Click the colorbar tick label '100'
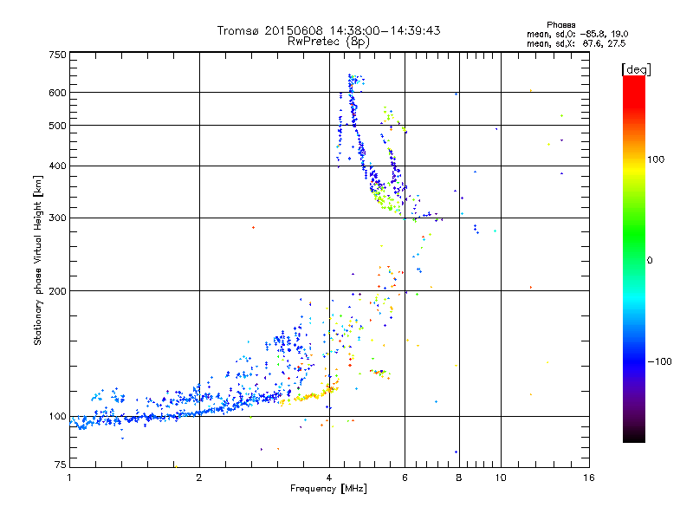 point(656,159)
